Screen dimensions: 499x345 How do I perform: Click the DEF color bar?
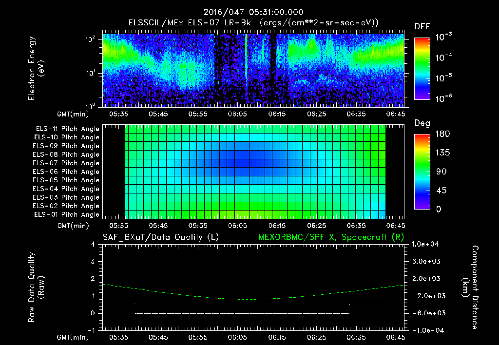[x=422, y=68]
